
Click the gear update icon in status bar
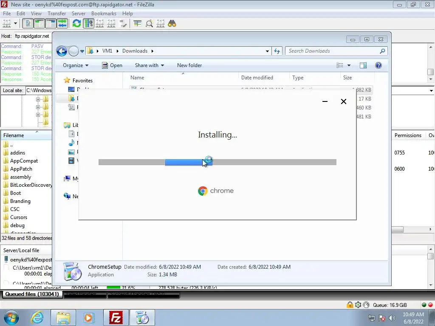(x=358, y=305)
